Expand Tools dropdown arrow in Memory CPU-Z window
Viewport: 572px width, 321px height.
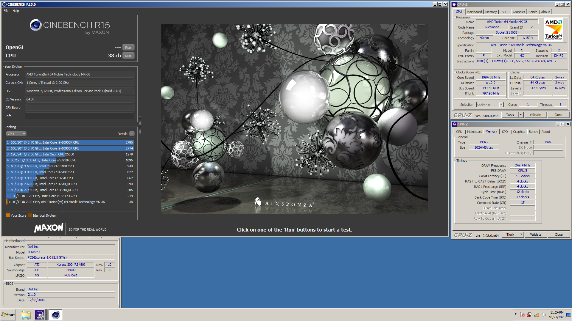(x=521, y=235)
